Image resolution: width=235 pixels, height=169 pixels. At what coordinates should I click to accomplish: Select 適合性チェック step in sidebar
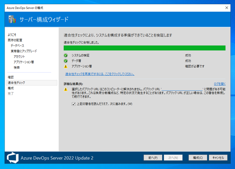[x=31, y=83]
